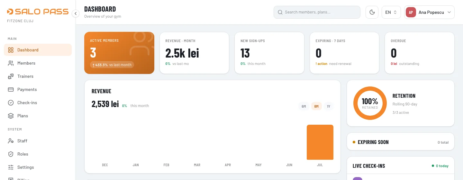Image resolution: width=463 pixels, height=180 pixels.
Task: Click the 433.3% vs last month badge
Action: coord(112,65)
